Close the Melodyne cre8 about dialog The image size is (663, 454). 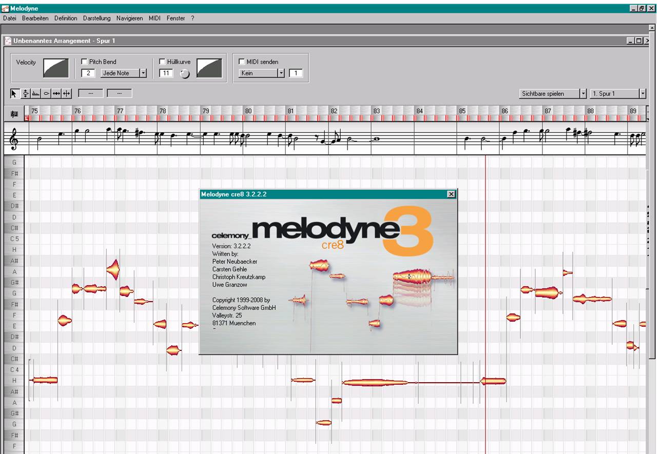point(451,194)
